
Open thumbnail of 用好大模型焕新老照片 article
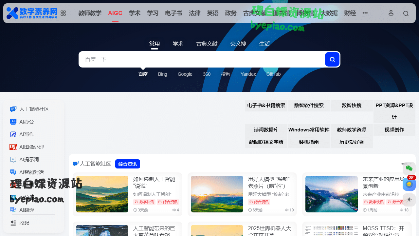pos(217,194)
